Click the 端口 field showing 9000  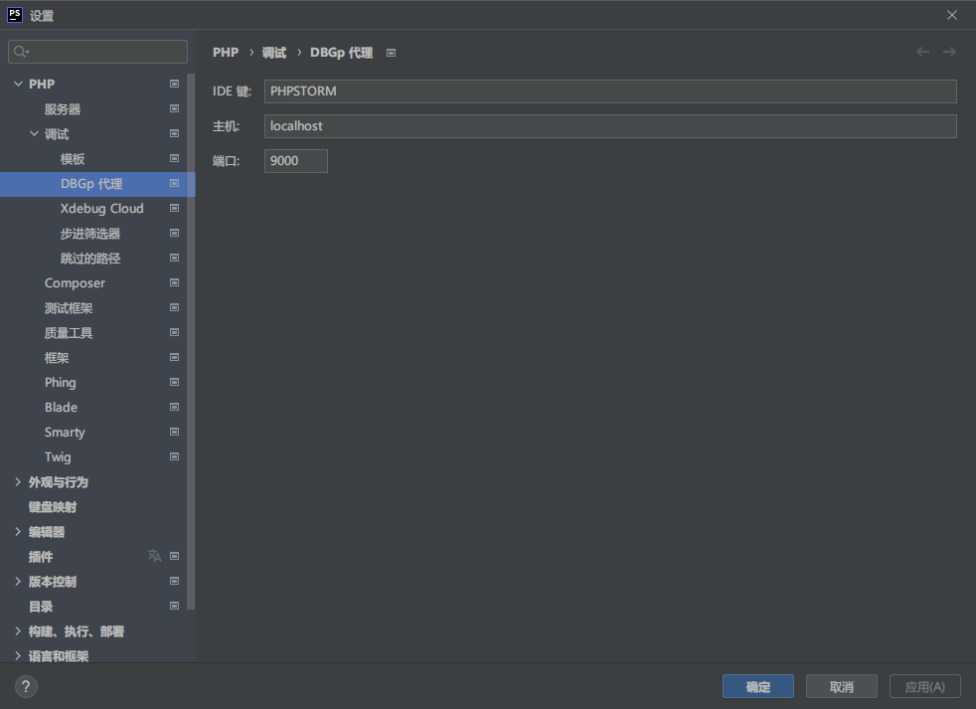[x=295, y=161]
